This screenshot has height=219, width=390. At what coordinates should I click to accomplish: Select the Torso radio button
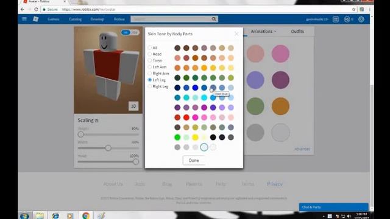[x=150, y=61]
